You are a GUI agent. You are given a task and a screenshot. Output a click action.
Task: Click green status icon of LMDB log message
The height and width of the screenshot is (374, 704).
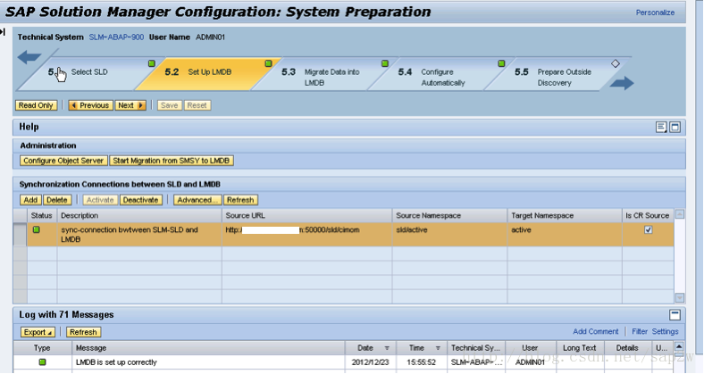point(42,362)
